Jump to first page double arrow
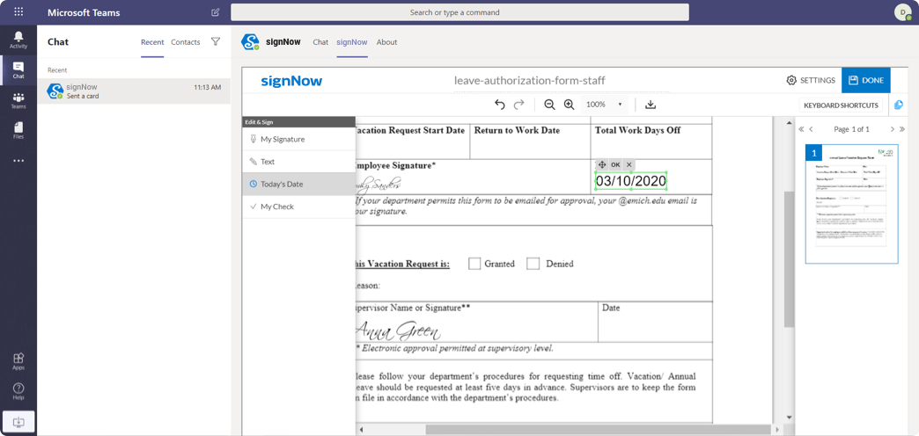Screen dimensions: 919x436 pyautogui.click(x=801, y=129)
